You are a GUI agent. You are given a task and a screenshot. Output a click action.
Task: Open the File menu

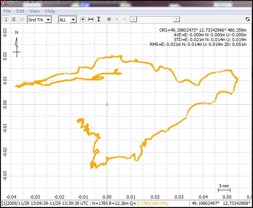pyautogui.click(x=7, y=11)
